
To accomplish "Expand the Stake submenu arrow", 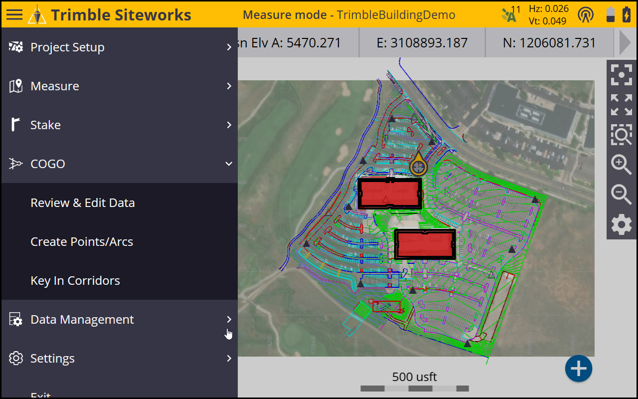I will click(229, 125).
